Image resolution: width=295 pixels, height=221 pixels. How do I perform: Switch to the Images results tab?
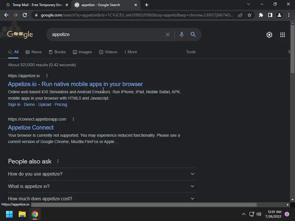click(x=82, y=52)
